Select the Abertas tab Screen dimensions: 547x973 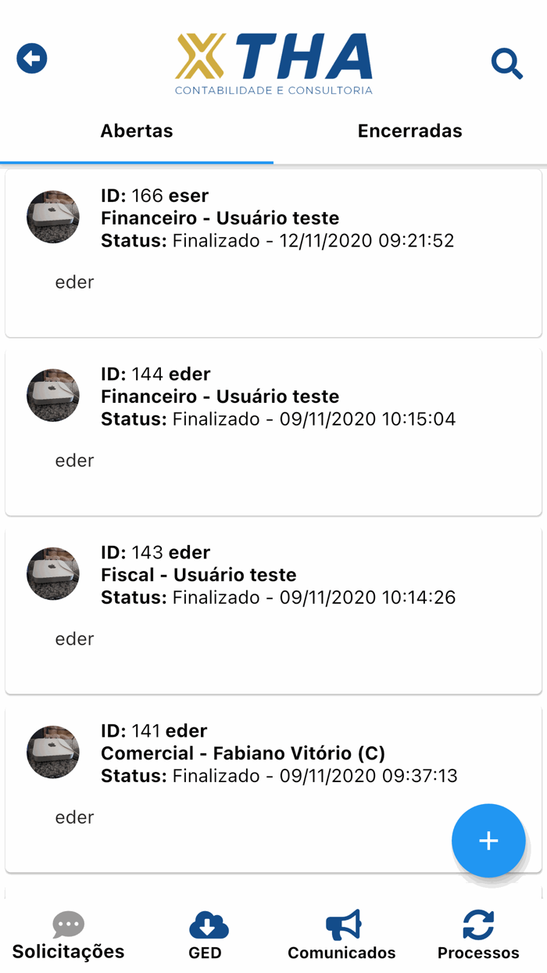[x=137, y=131]
